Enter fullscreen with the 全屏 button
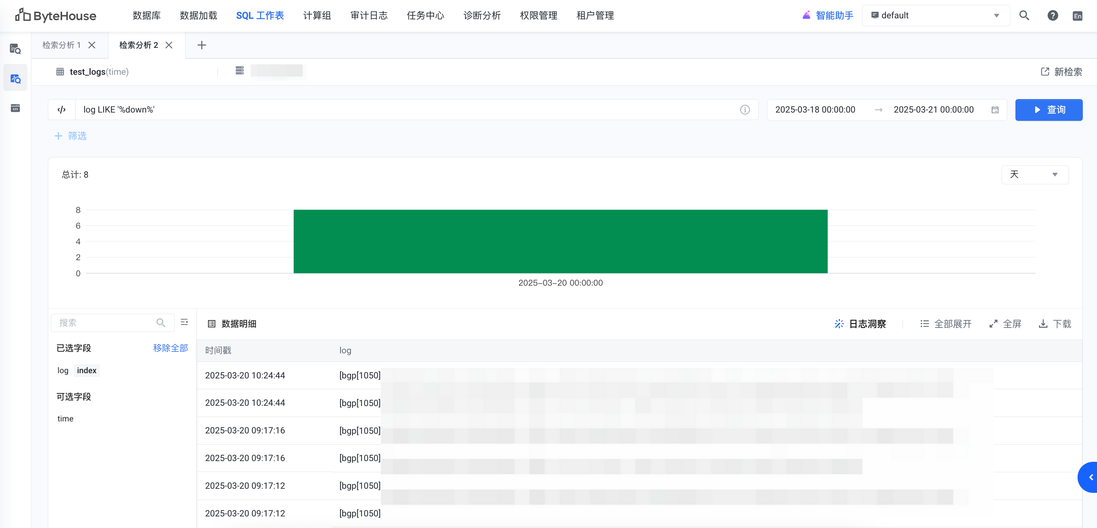The width and height of the screenshot is (1097, 528). [x=1005, y=324]
